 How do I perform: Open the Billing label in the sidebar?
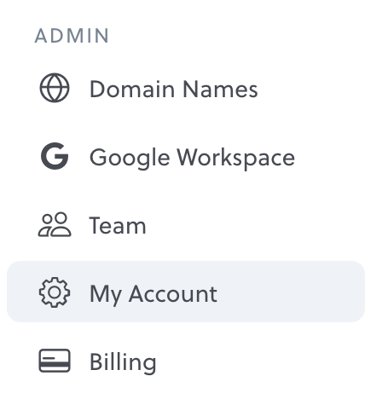click(x=123, y=362)
